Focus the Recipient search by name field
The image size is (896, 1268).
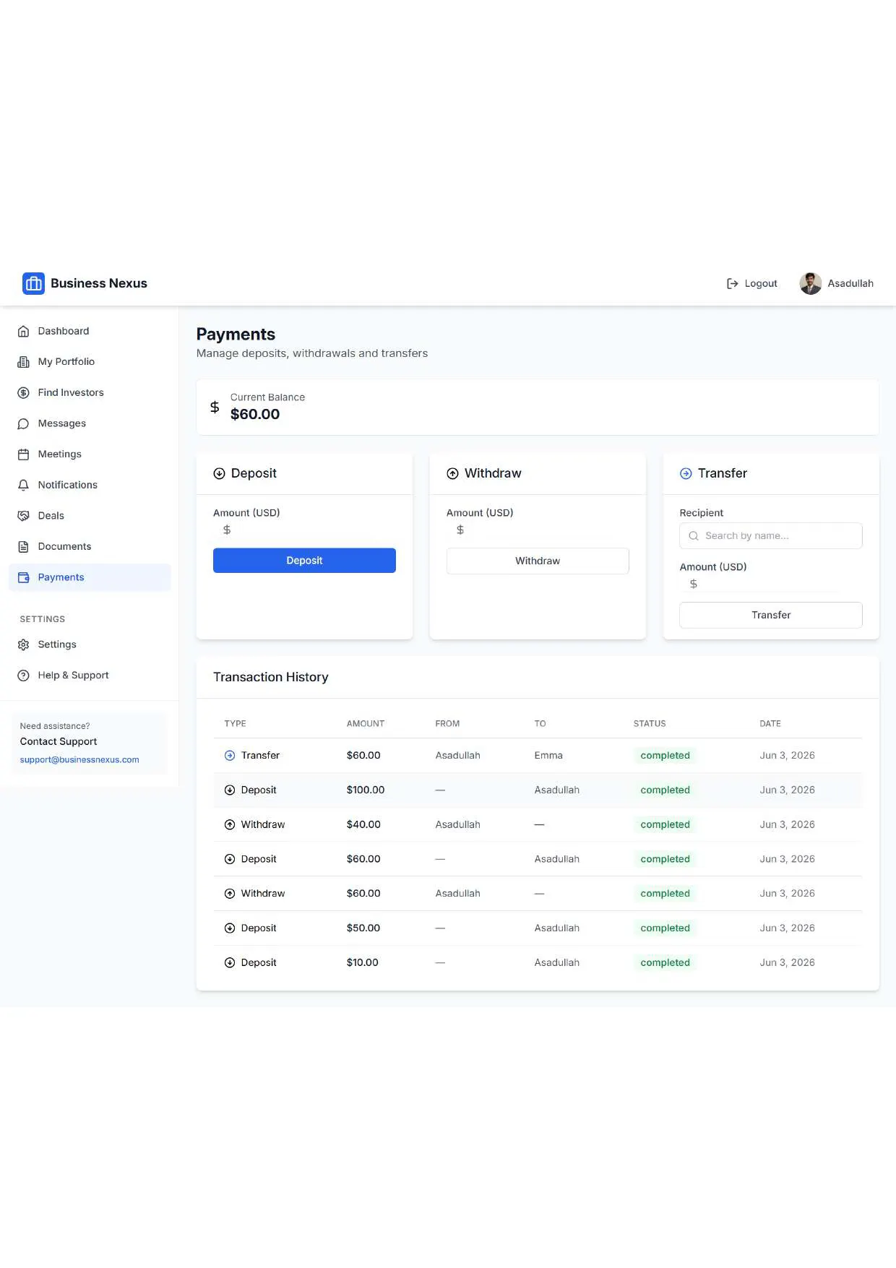771,535
